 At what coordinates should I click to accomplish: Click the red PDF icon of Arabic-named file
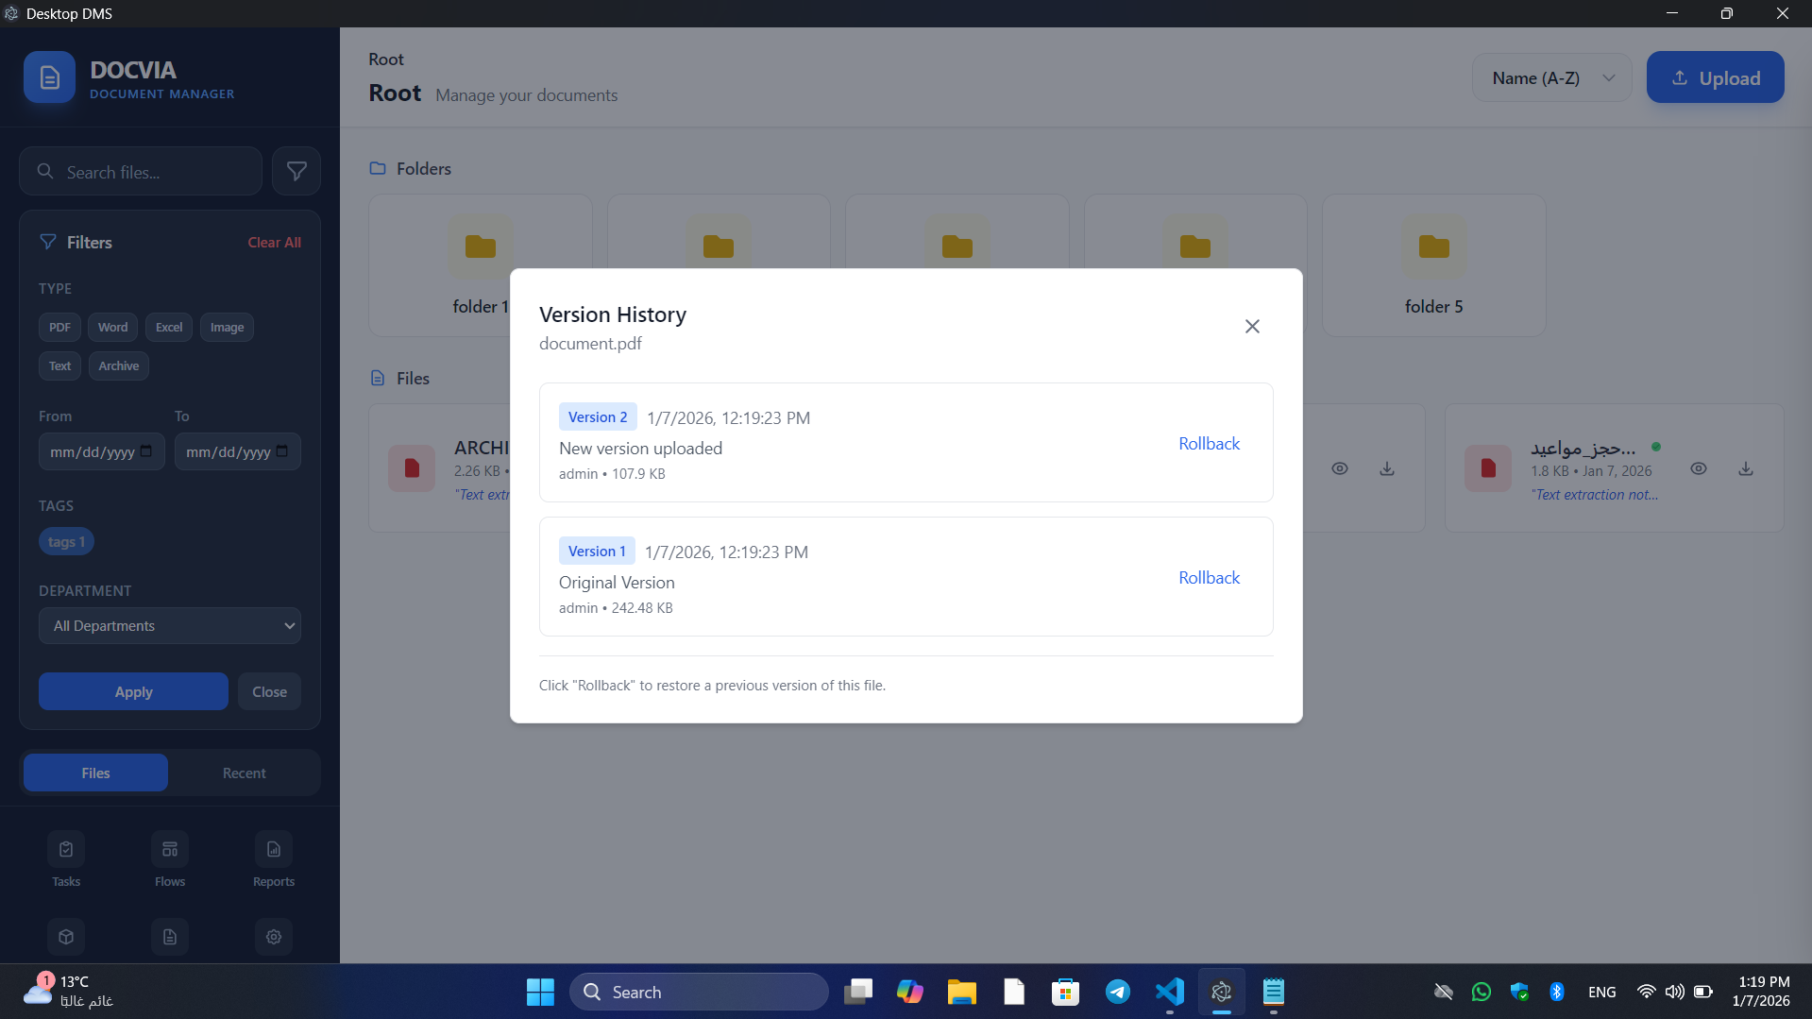click(1487, 468)
